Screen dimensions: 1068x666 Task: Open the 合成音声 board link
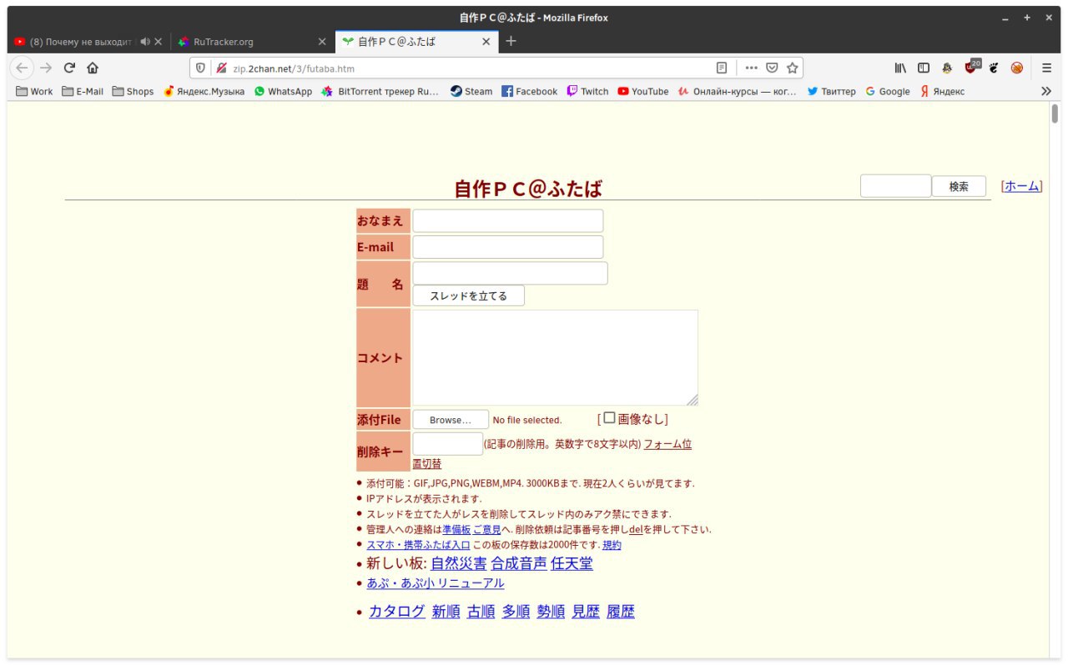[519, 563]
